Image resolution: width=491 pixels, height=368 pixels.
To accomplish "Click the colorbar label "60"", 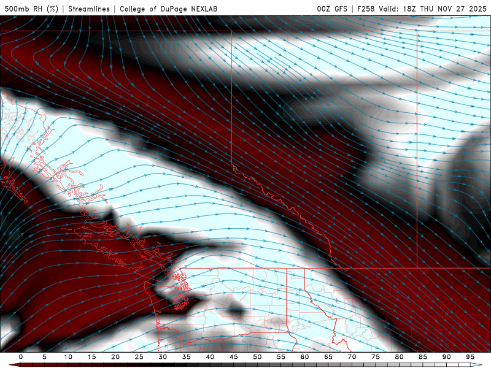I will (x=304, y=357).
